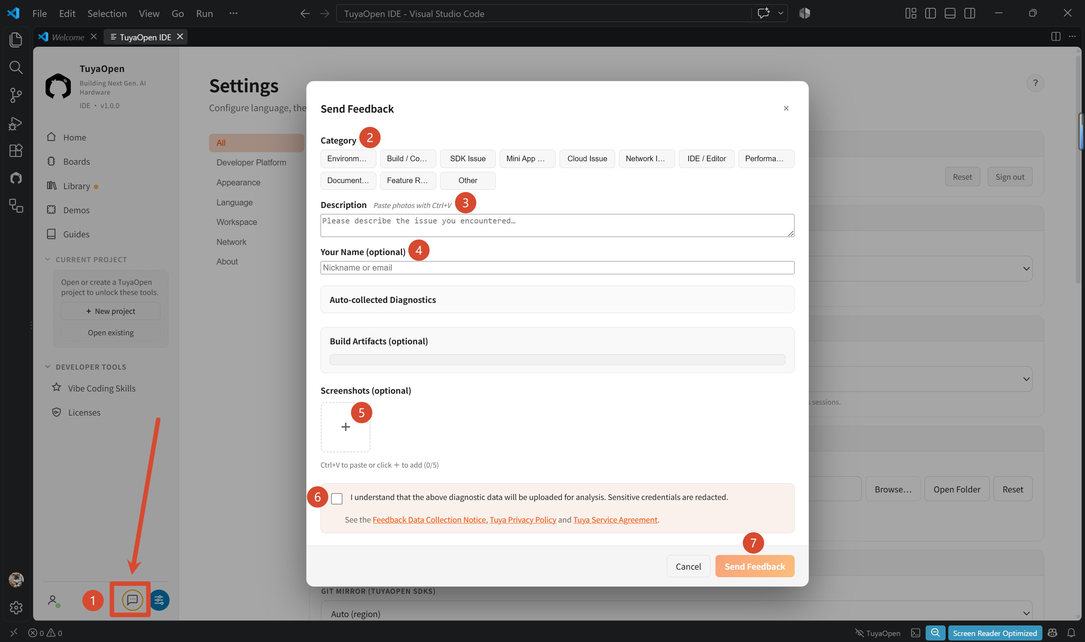
Task: Click the zoom magnifier icon in status bar
Action: [x=935, y=633]
